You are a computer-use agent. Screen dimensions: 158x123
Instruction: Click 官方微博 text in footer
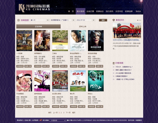[46, 120]
